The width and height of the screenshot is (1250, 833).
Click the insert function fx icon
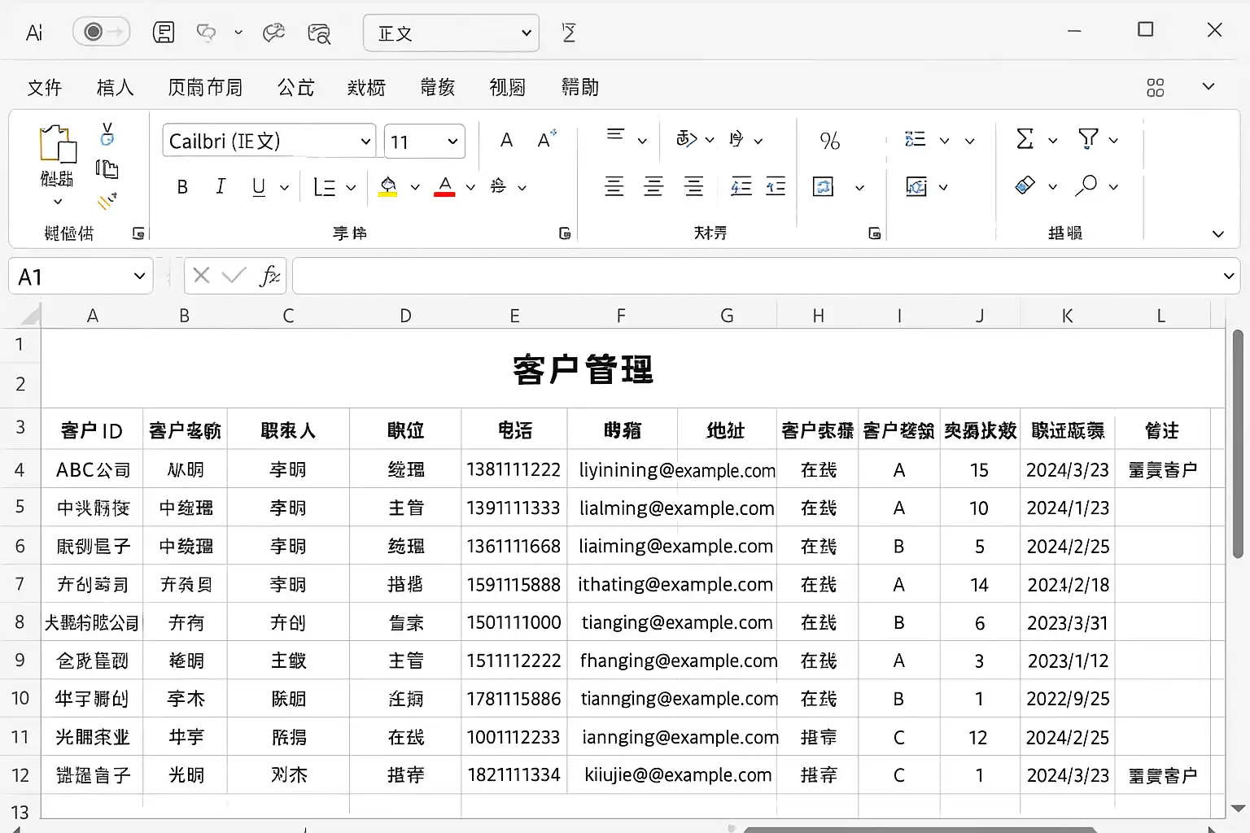269,277
